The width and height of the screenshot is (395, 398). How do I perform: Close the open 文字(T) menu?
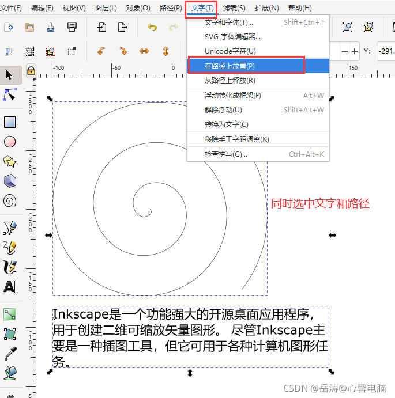pos(202,8)
